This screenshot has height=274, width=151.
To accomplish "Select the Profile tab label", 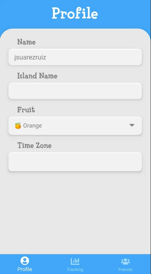I will tap(25, 269).
